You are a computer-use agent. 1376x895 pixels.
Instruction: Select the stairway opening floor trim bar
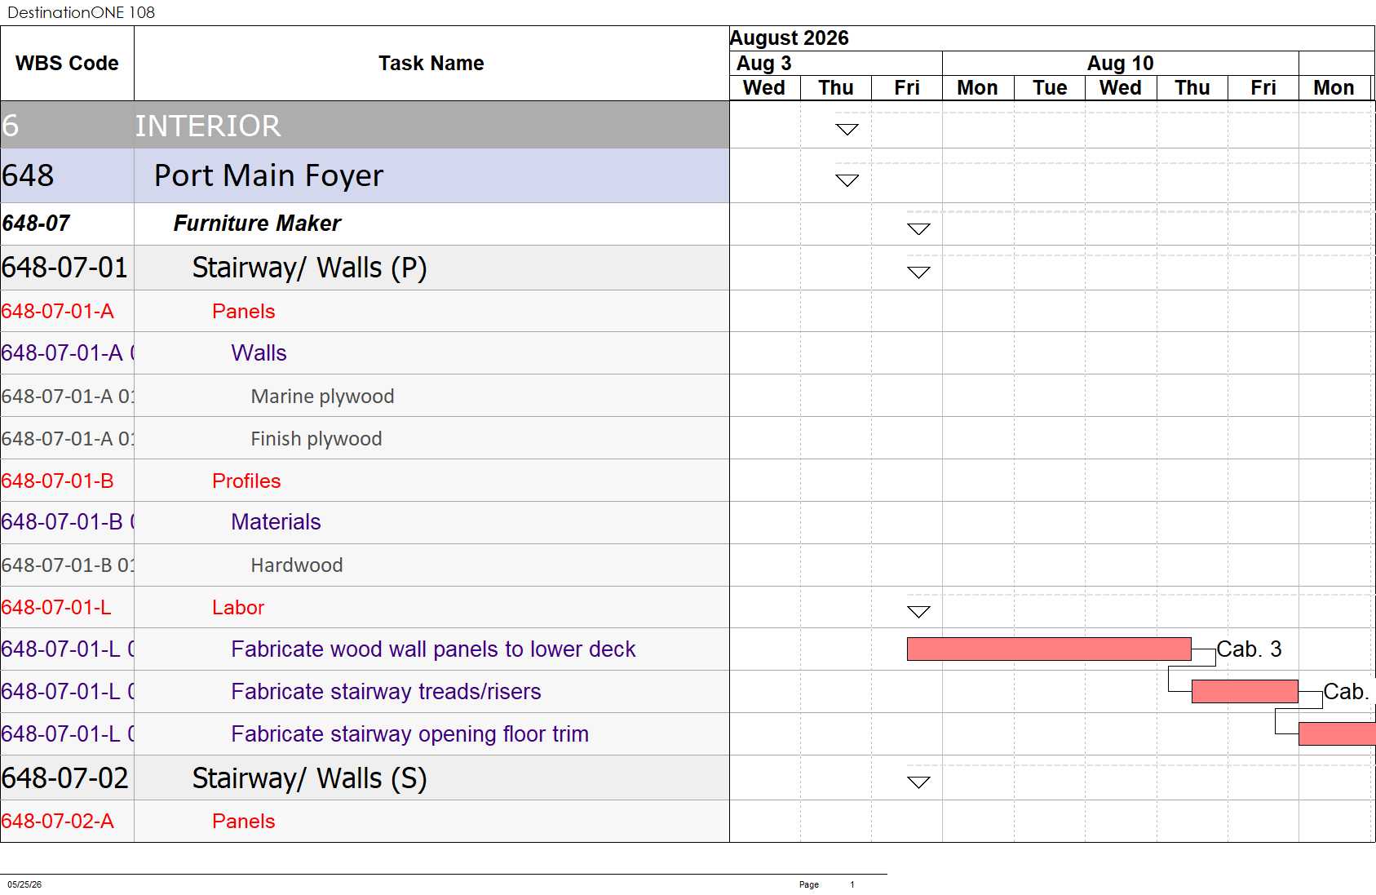(x=1337, y=733)
